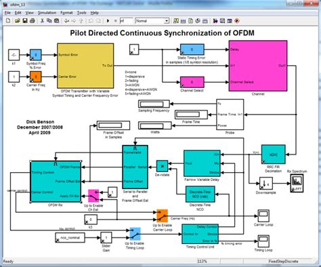Click the Undo toolbar icon
The height and width of the screenshot is (267, 321).
[91, 21]
